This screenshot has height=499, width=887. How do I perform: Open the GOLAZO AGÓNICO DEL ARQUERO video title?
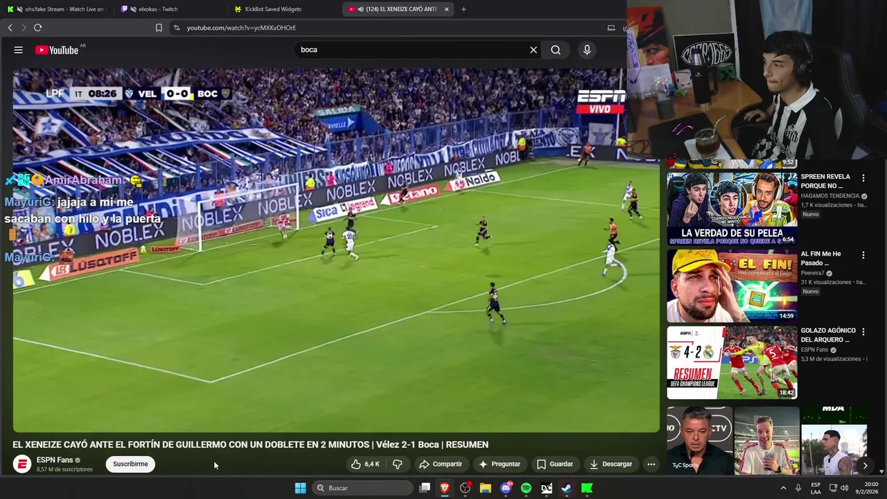pyautogui.click(x=828, y=335)
